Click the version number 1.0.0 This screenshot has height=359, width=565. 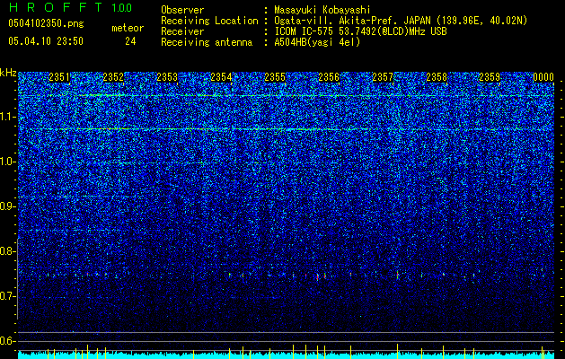pyautogui.click(x=122, y=8)
